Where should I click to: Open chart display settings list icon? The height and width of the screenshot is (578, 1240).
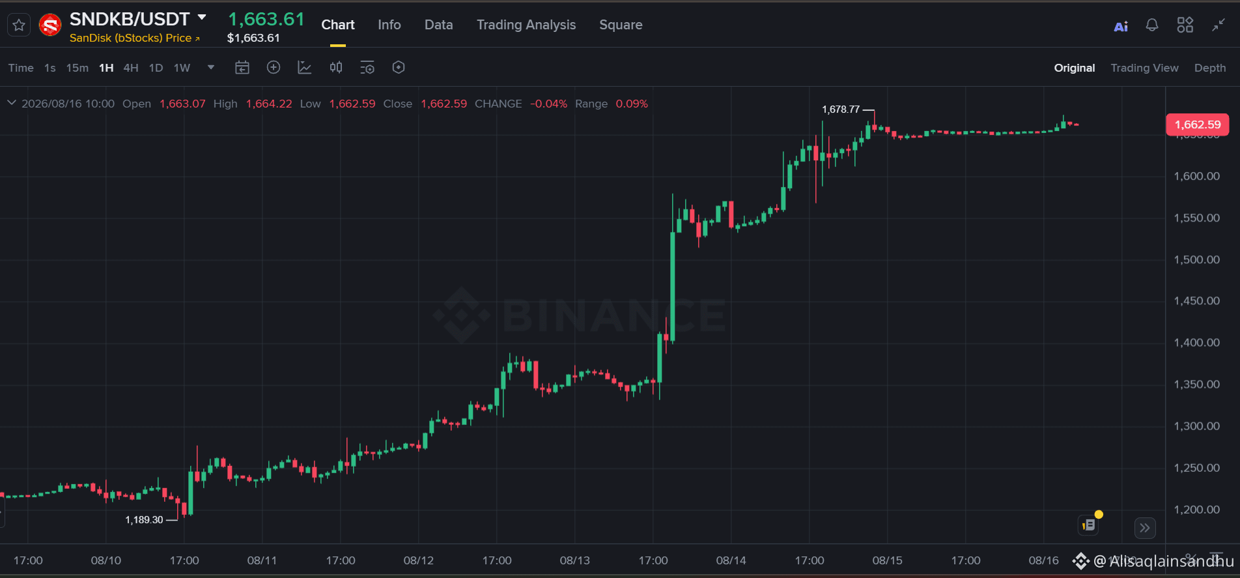tap(367, 68)
